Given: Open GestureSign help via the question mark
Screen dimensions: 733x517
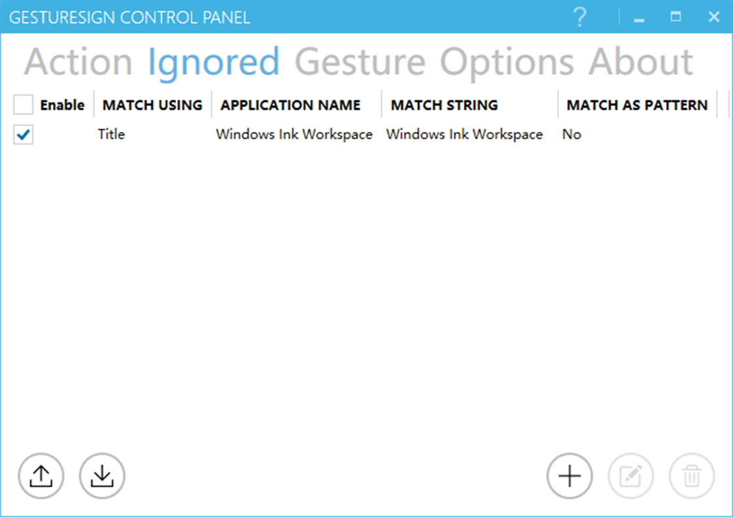Looking at the screenshot, I should [x=580, y=17].
